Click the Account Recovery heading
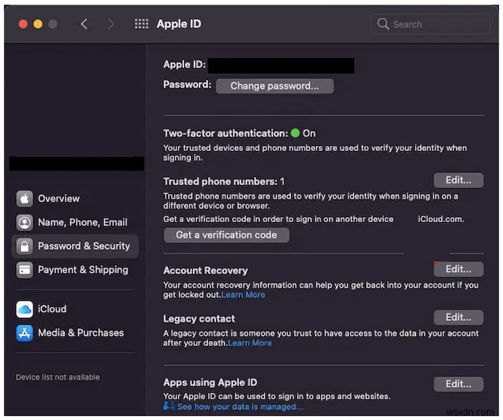This screenshot has width=503, height=420. (206, 271)
